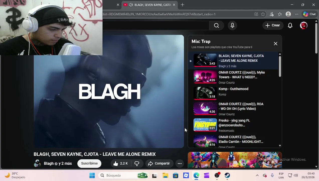Screen dimensions: 319x181
Task: Select the BLAGH, SEVEN KAYNE YouTube tab
Action: [150, 5]
